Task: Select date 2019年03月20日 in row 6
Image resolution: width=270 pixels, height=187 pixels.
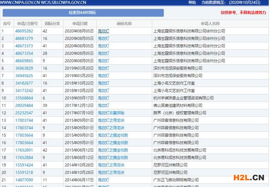Action: [79, 68]
